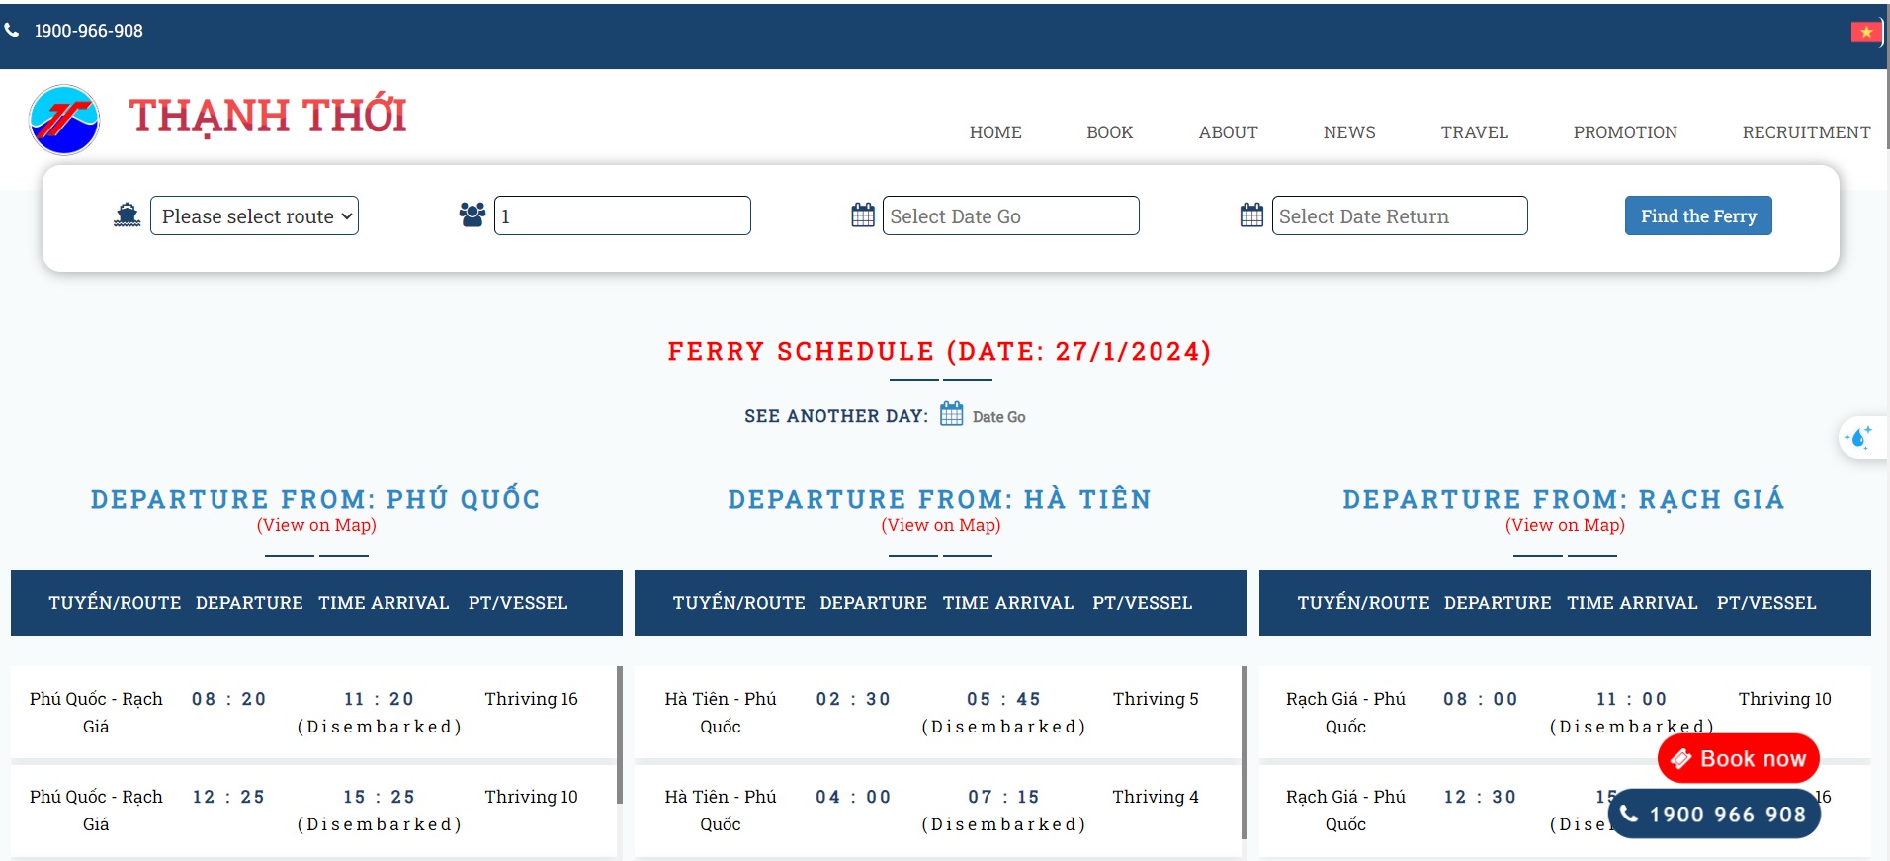
Task: Click the Vietnam flag language icon
Action: click(1864, 32)
